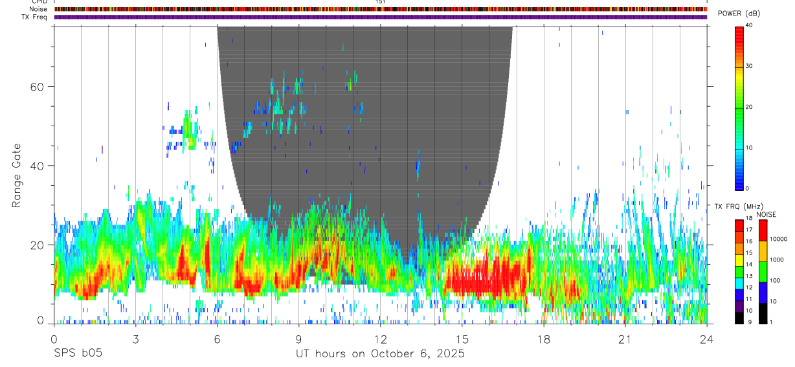Click the 1 label in NOISE legend
The image size is (795, 367).
(x=772, y=322)
